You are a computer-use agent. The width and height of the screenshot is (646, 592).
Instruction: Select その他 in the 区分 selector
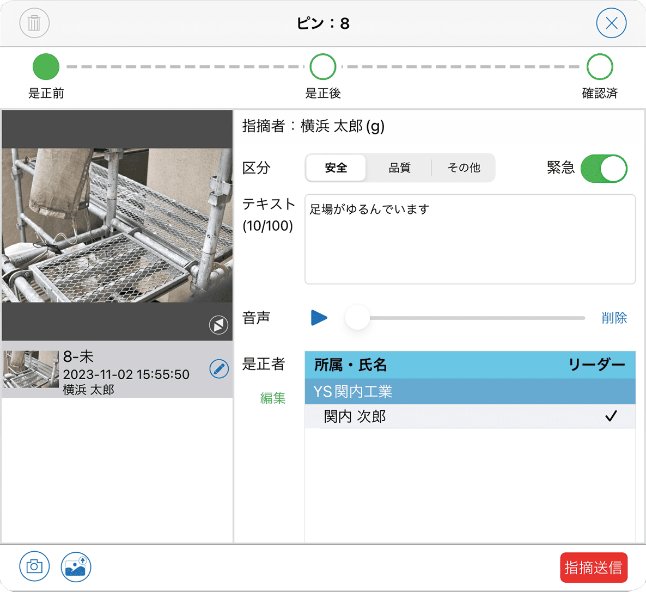click(x=464, y=168)
